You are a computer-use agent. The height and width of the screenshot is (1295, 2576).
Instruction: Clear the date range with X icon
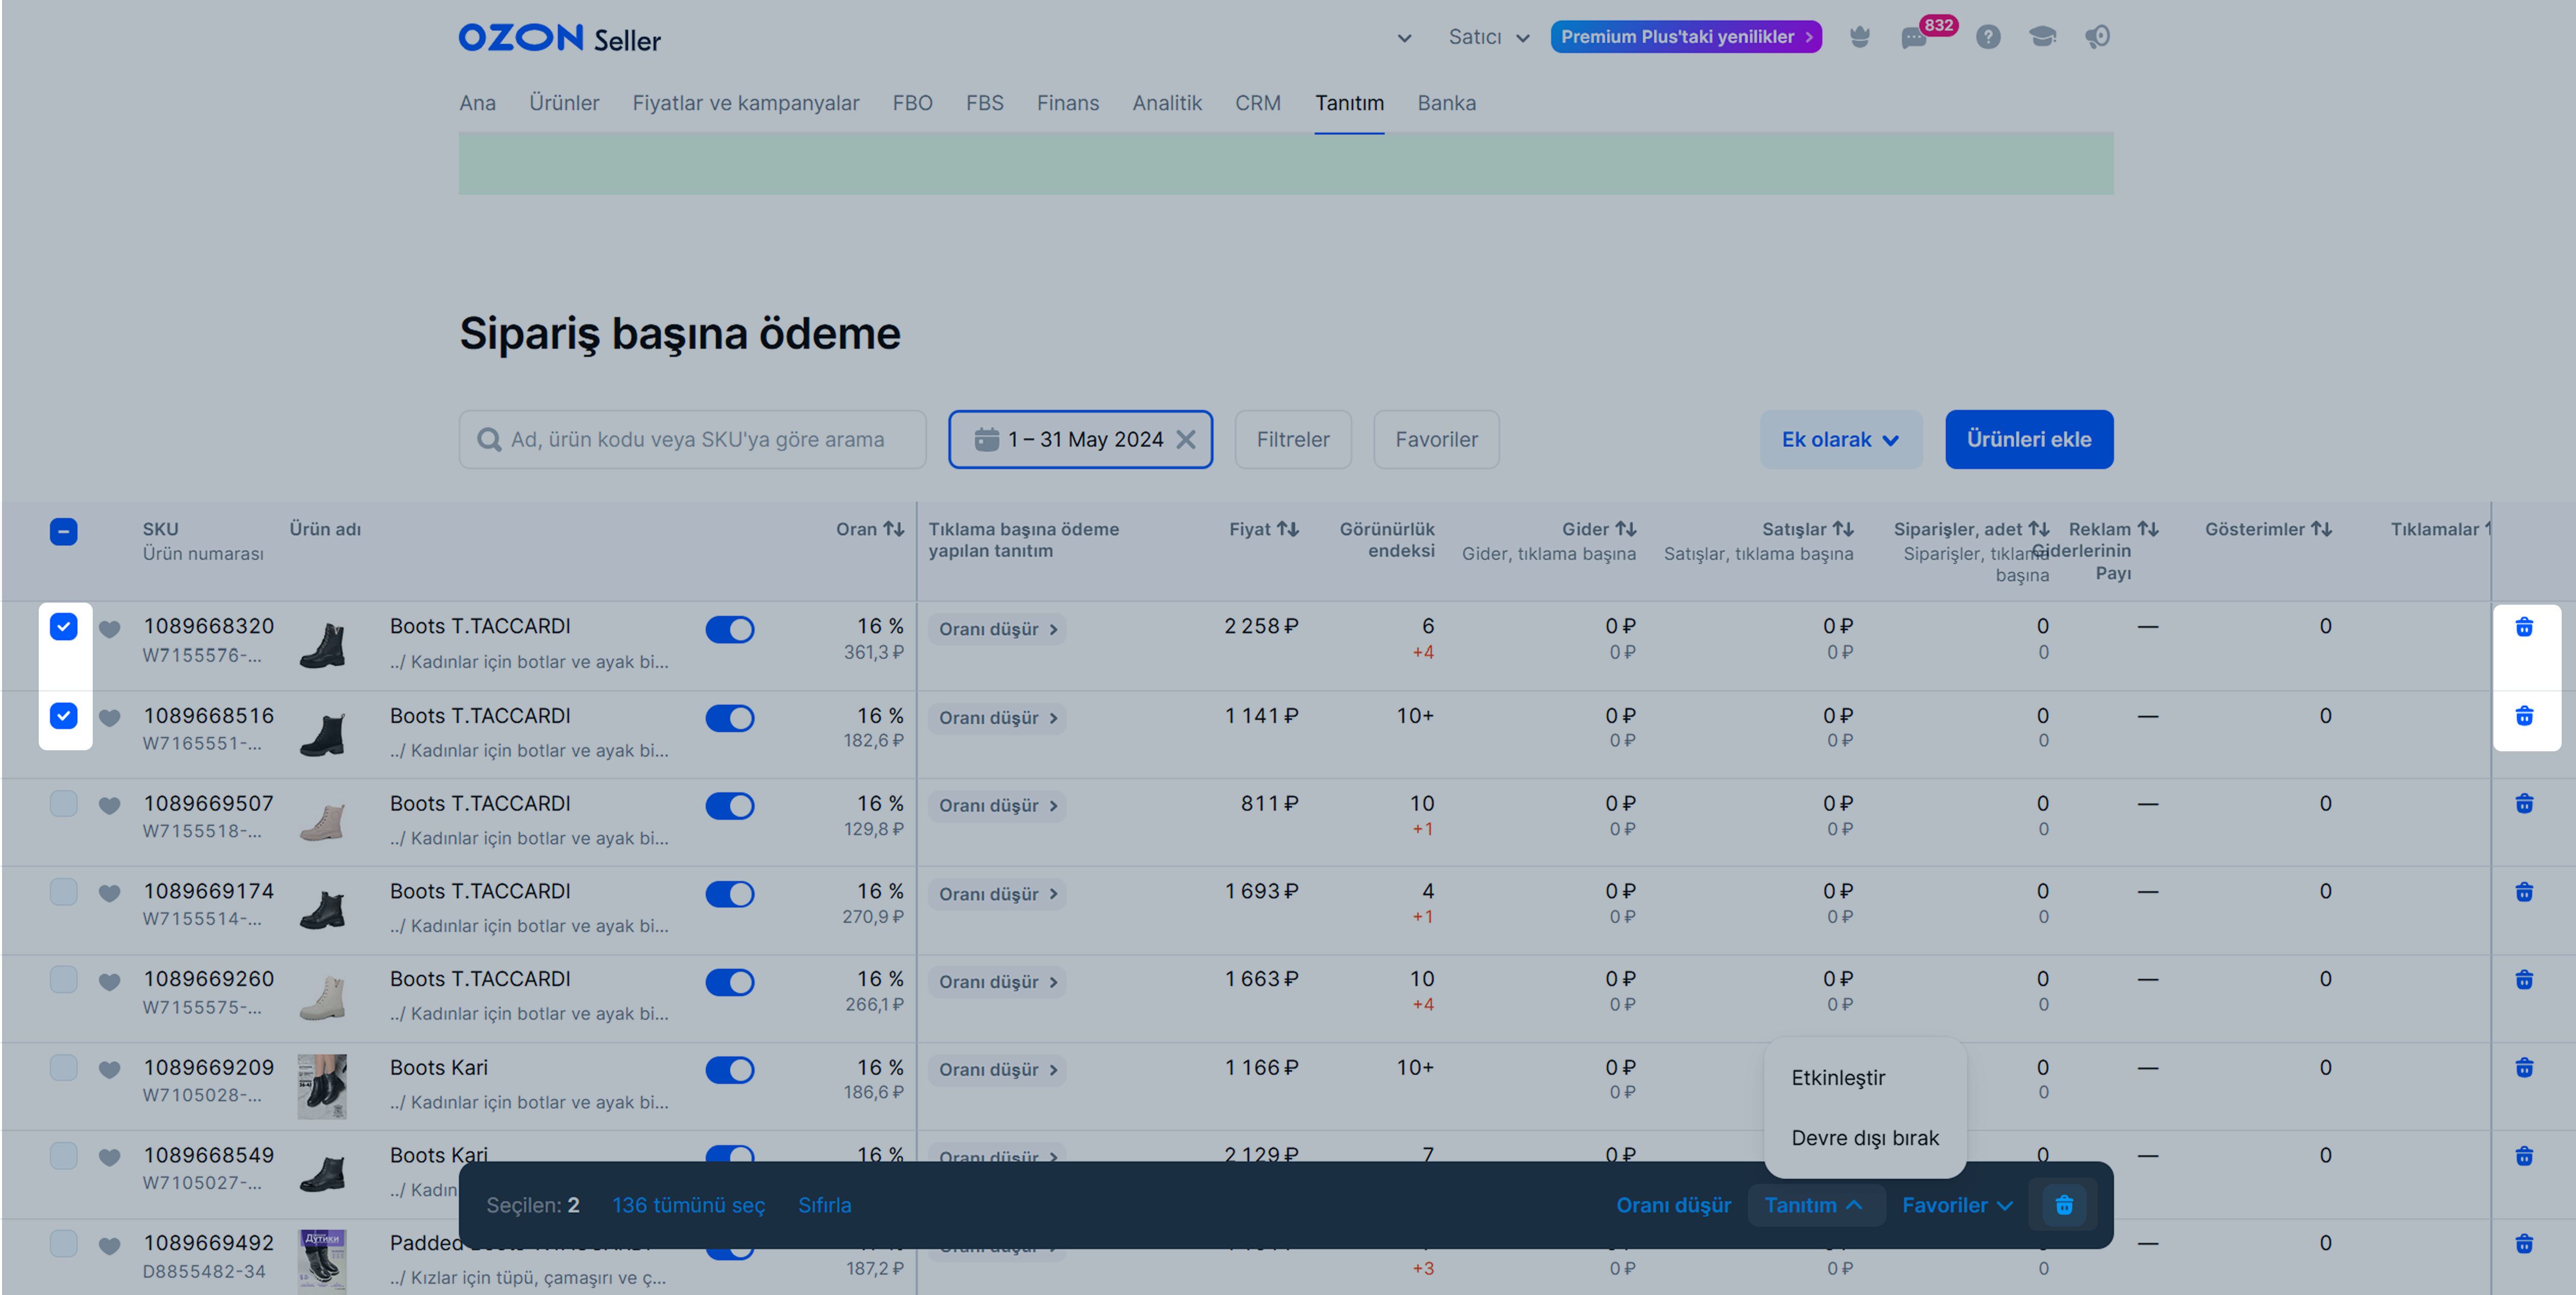pos(1186,439)
